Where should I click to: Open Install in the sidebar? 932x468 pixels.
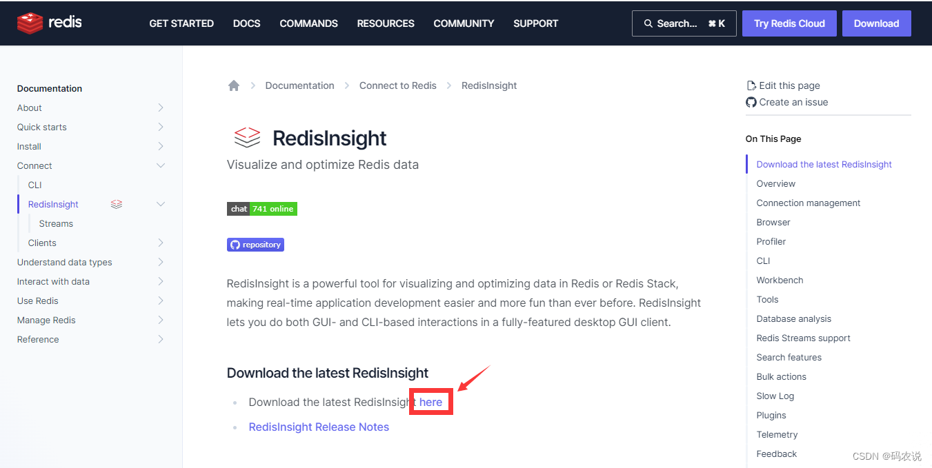(30, 146)
